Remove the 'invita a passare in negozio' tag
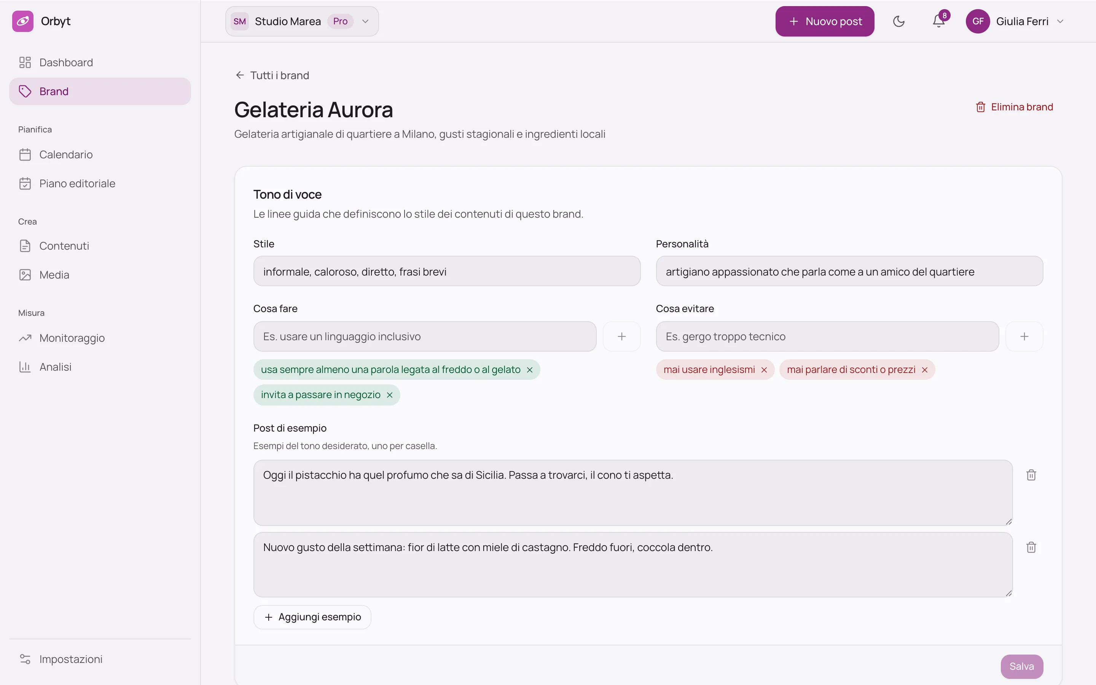The height and width of the screenshot is (685, 1096). pos(389,395)
